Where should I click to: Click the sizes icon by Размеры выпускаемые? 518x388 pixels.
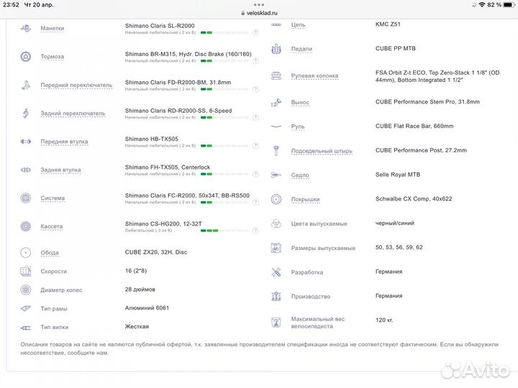[276, 248]
